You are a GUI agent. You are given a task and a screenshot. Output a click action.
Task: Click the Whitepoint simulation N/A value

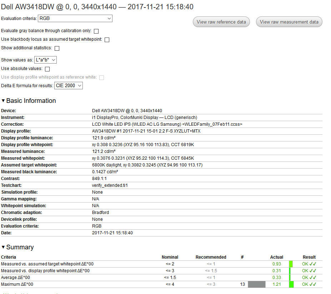95,206
